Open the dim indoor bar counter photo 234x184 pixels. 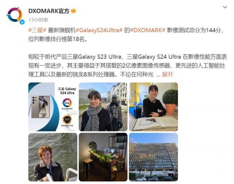pyautogui.click(x=103, y=157)
